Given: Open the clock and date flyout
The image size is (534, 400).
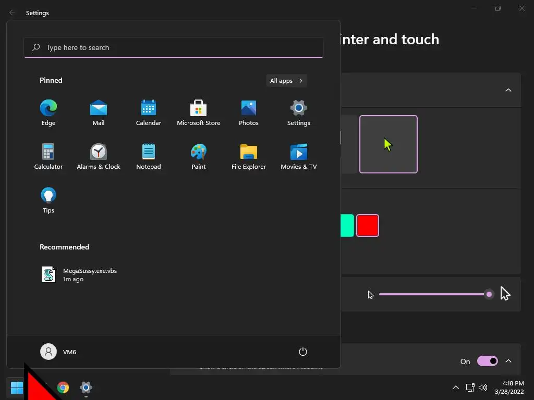Looking at the screenshot, I should pos(509,387).
